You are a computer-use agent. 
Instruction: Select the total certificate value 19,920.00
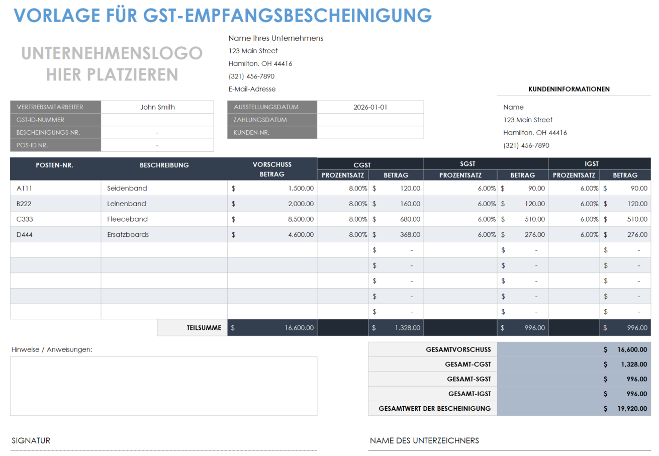pyautogui.click(x=632, y=408)
